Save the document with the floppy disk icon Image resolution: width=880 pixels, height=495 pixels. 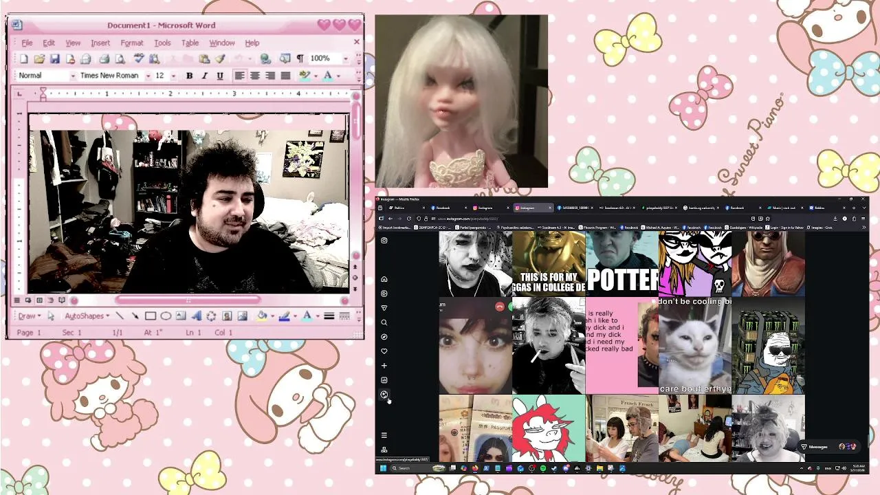click(x=54, y=59)
